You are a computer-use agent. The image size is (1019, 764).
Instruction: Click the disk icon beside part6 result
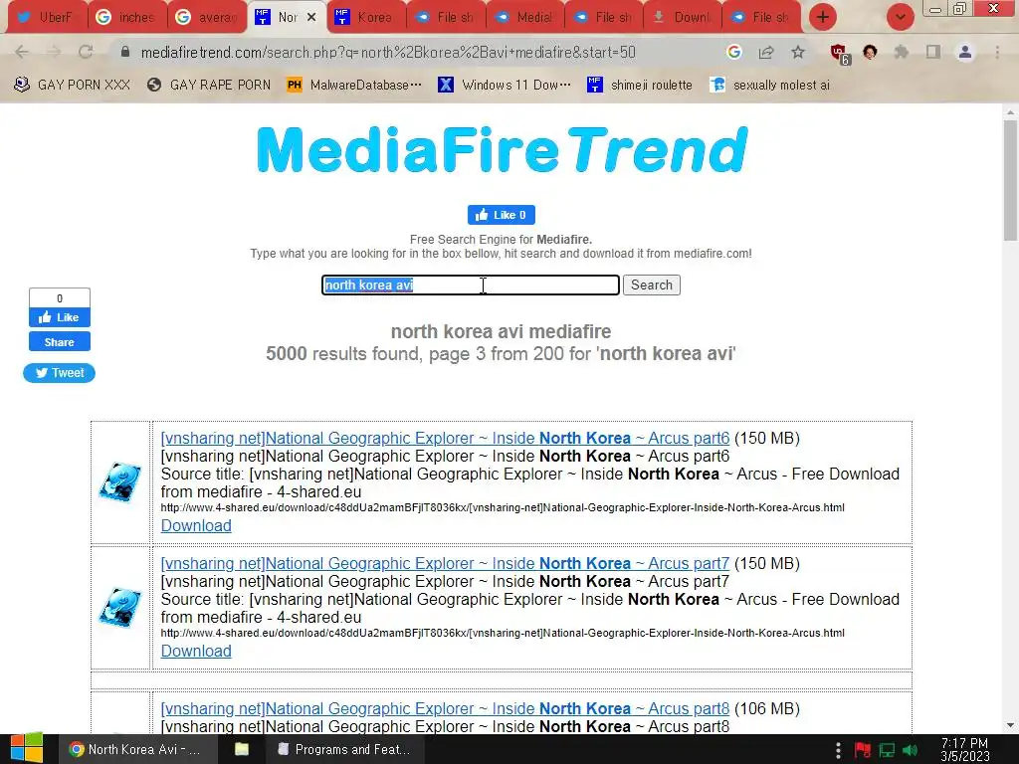120,482
